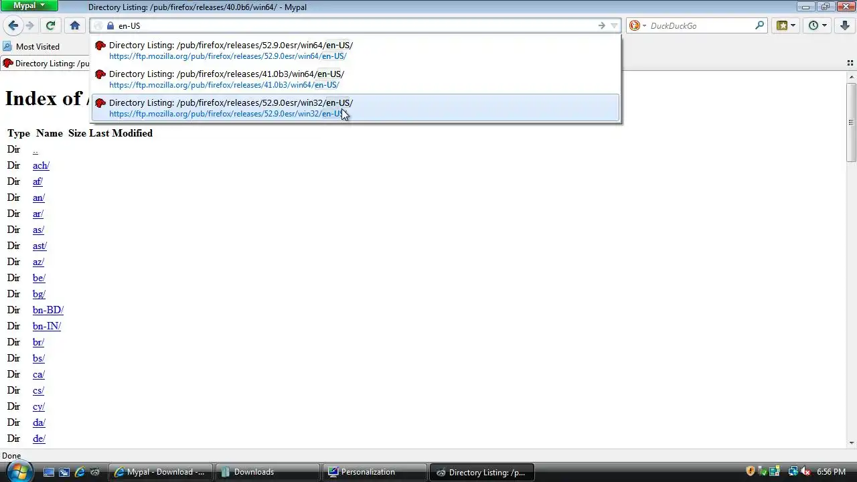Select the 41.0b3/win64/en-US suggestion
Viewport: 857px width, 482px height.
(x=355, y=79)
